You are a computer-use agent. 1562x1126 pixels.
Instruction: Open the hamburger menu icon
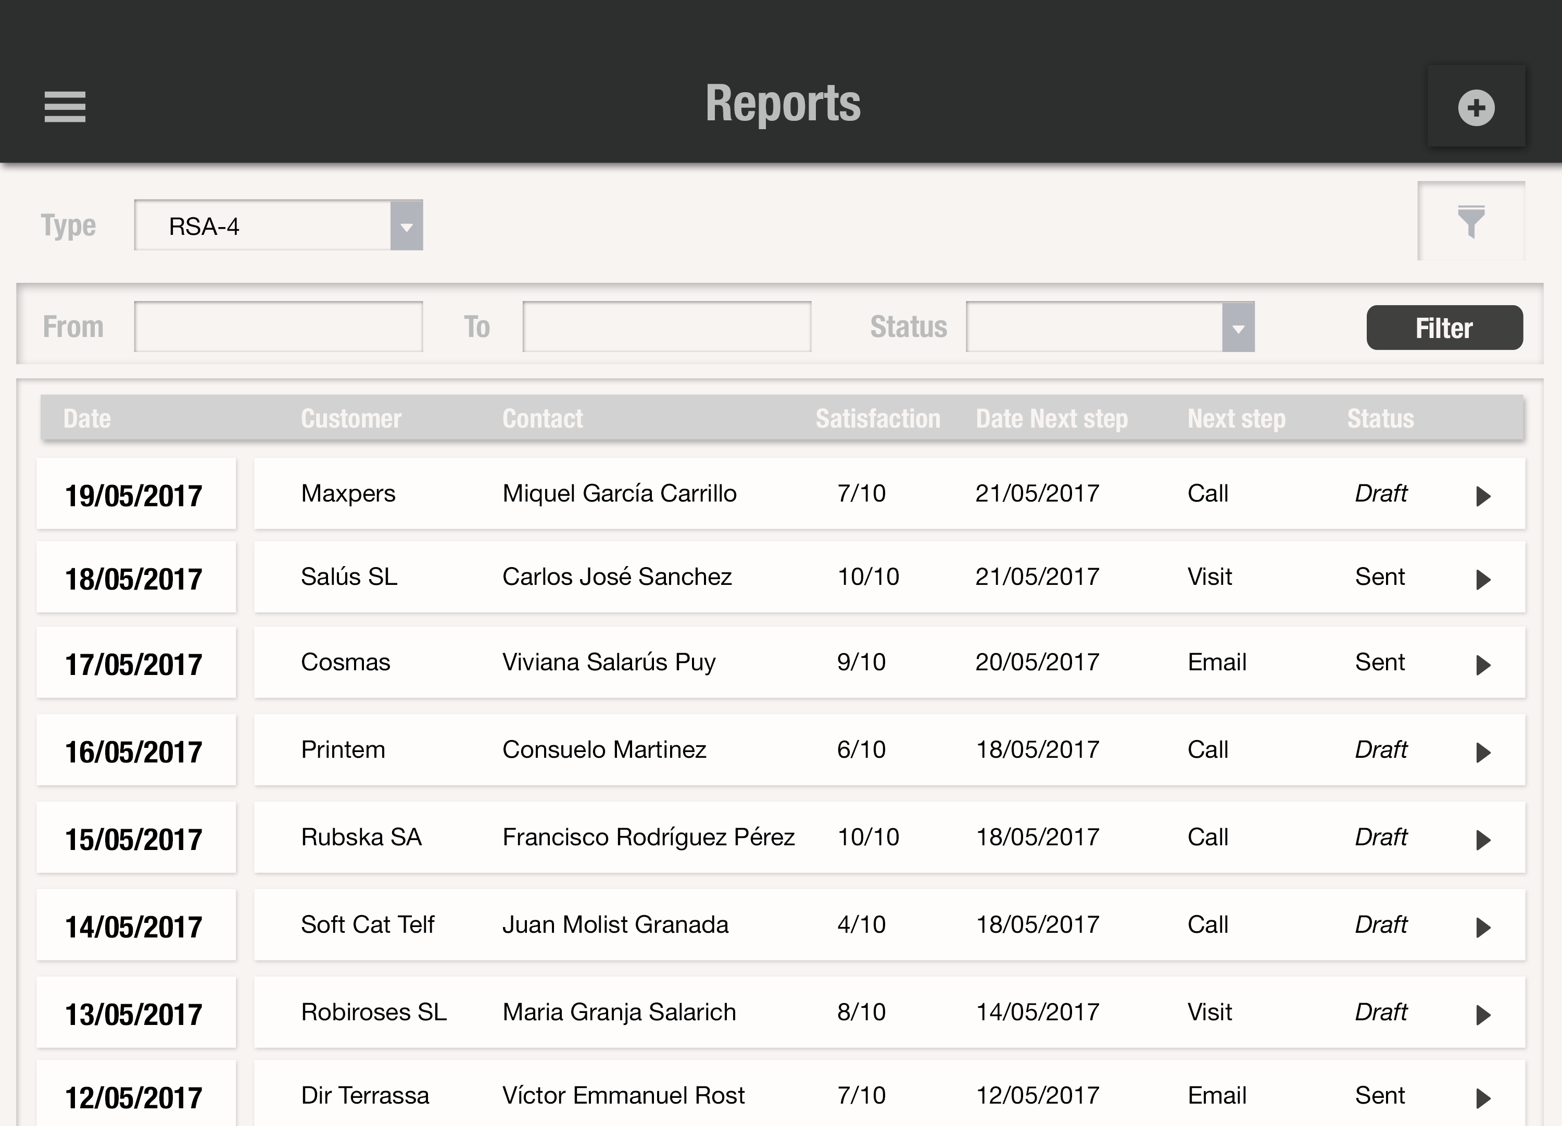click(66, 107)
